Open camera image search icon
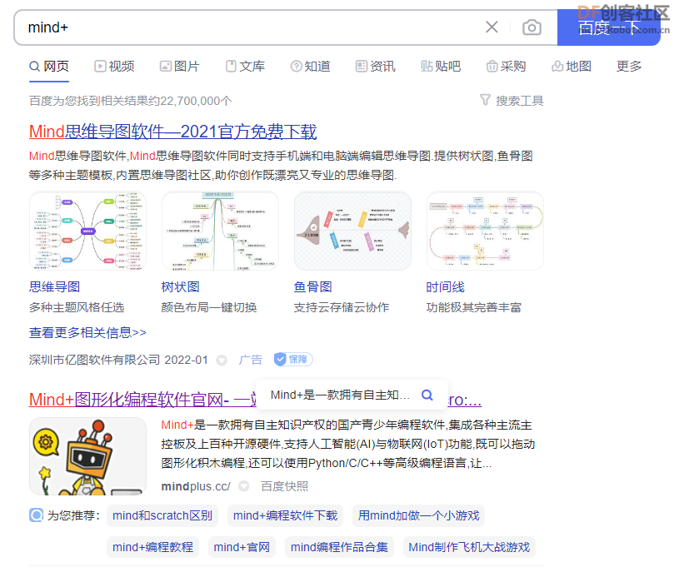Image resolution: width=674 pixels, height=572 pixels. pos(532,27)
